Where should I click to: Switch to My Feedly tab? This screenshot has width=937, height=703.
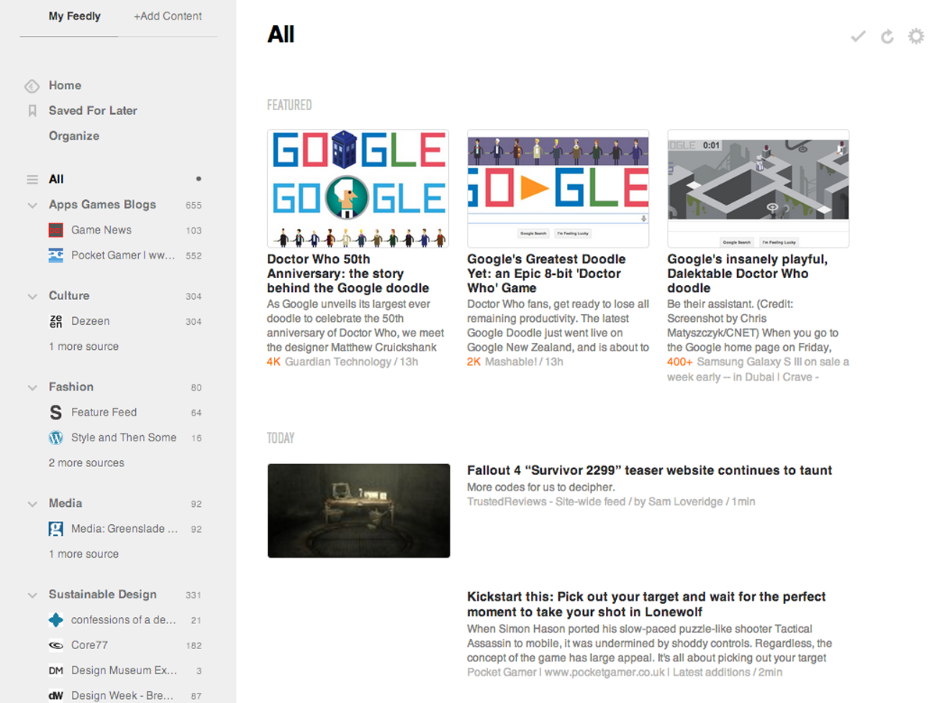74,16
